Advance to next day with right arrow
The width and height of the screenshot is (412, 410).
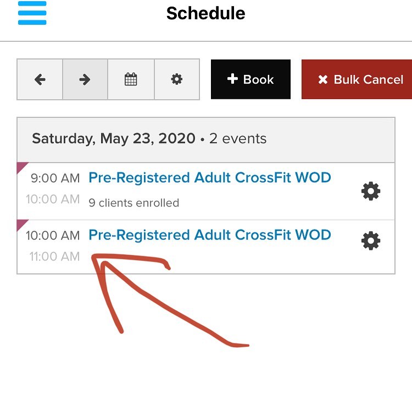(x=85, y=80)
